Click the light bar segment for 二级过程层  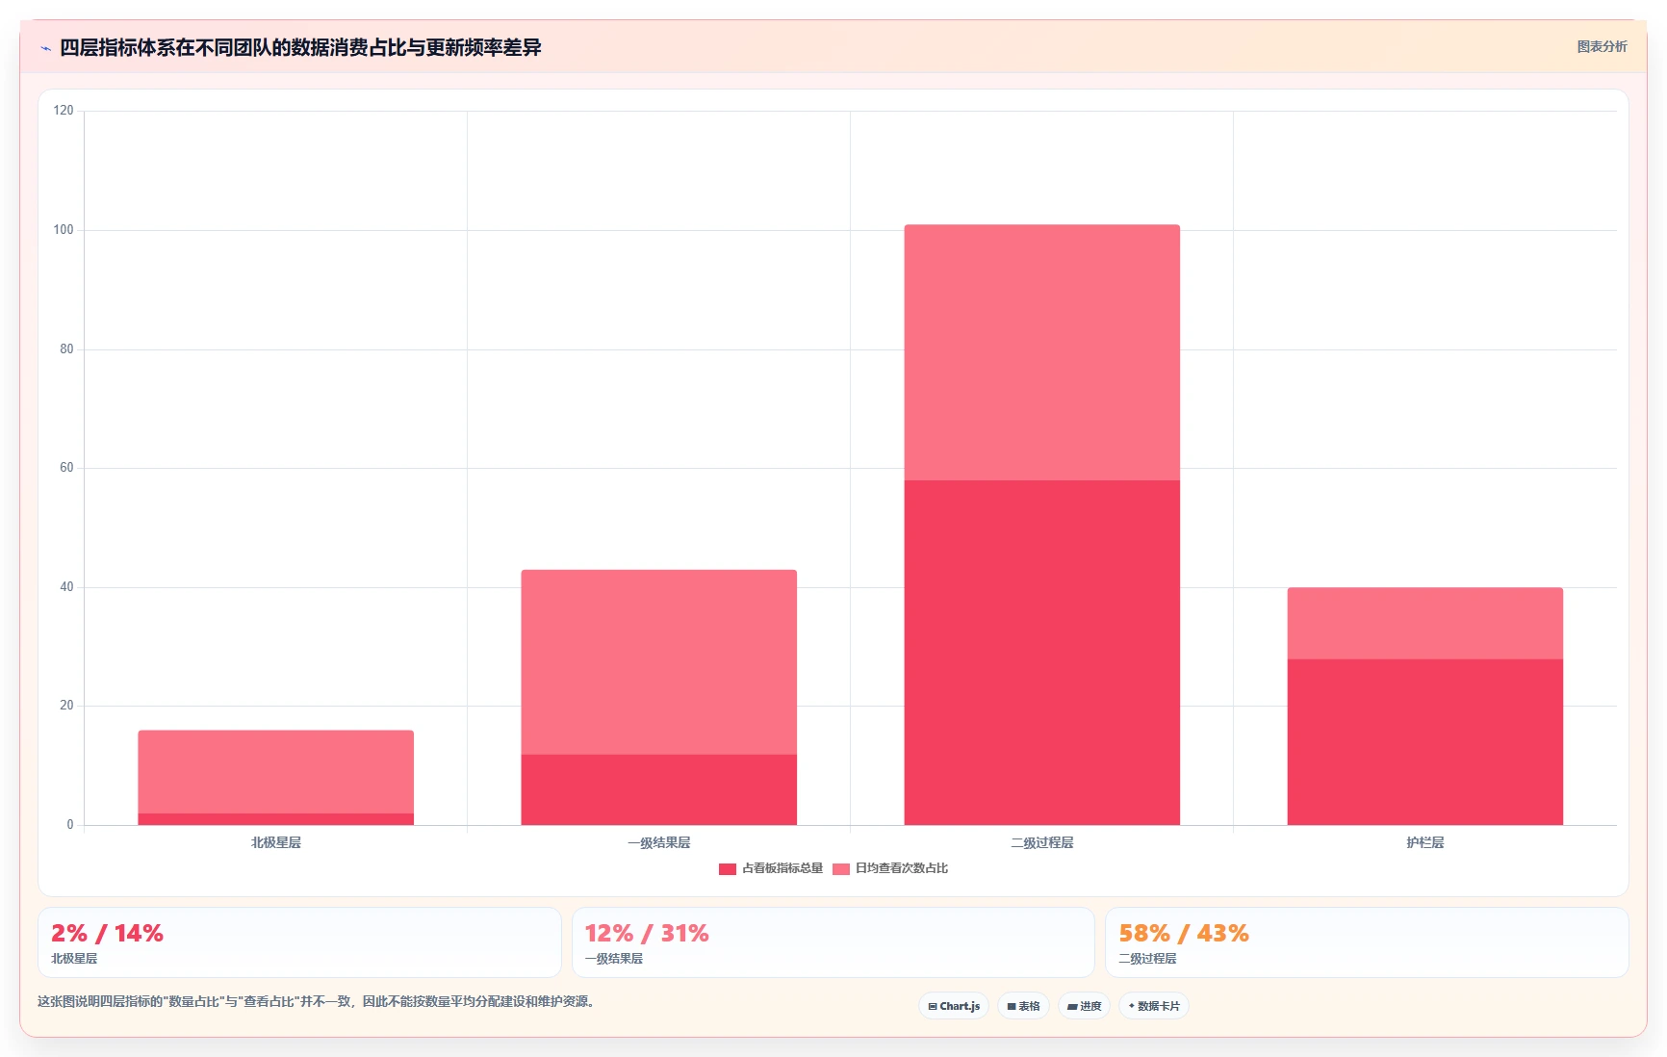tap(1042, 352)
